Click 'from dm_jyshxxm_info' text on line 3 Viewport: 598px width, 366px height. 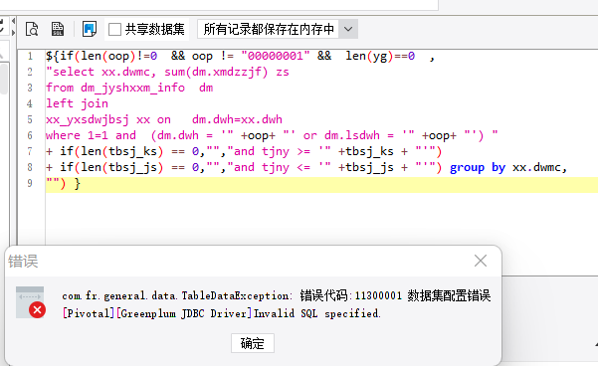(x=115, y=88)
